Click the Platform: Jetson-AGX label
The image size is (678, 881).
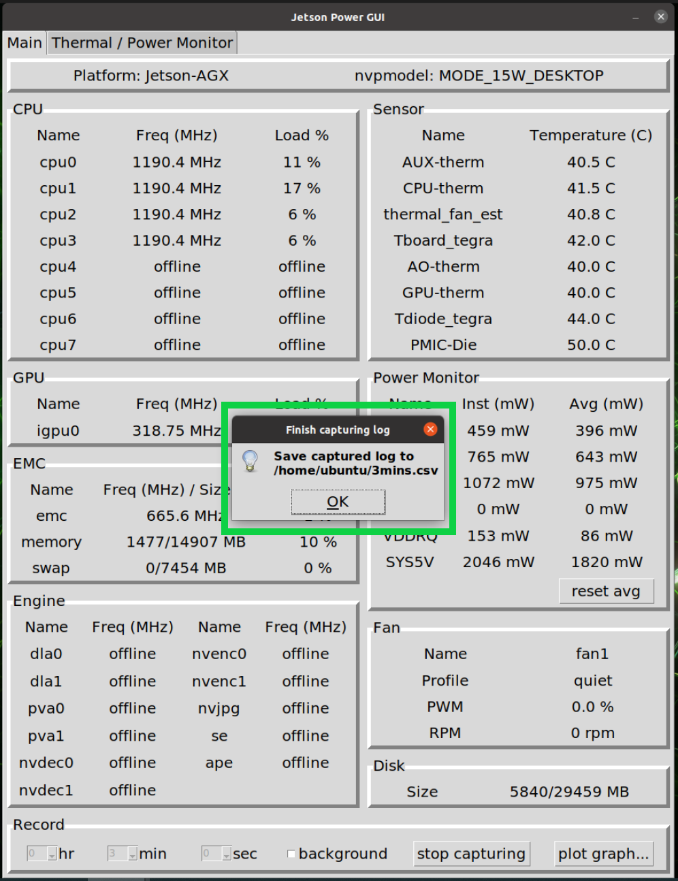click(151, 76)
